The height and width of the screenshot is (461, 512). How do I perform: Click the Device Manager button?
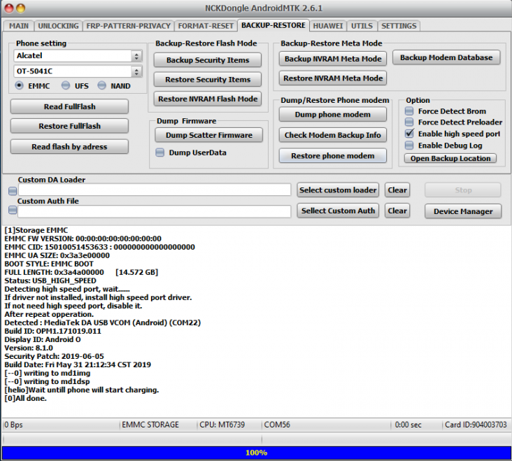(x=463, y=211)
